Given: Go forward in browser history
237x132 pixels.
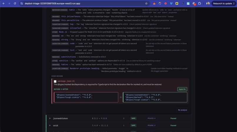Looking at the screenshot, I should click(x=9, y=4).
